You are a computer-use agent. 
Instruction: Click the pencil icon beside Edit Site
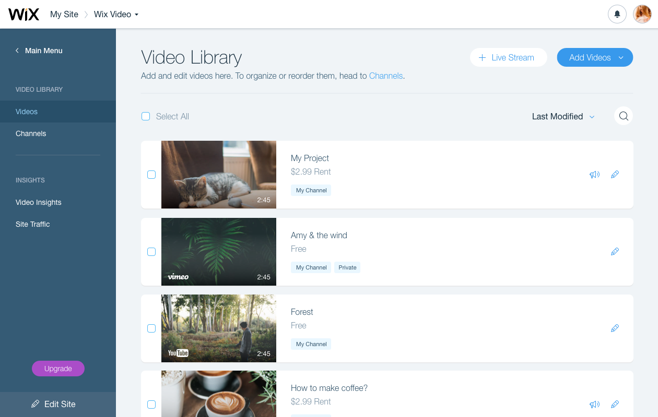point(36,404)
